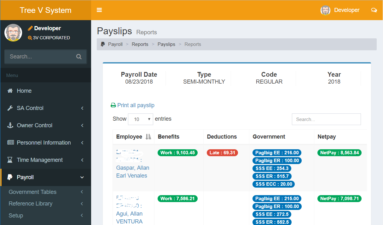
Task: Go to Home in sidebar
Action: [24, 91]
